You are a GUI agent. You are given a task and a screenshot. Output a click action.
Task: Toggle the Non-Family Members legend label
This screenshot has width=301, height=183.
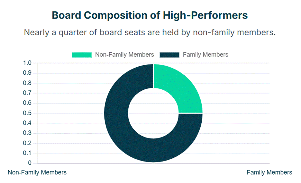click(x=124, y=55)
